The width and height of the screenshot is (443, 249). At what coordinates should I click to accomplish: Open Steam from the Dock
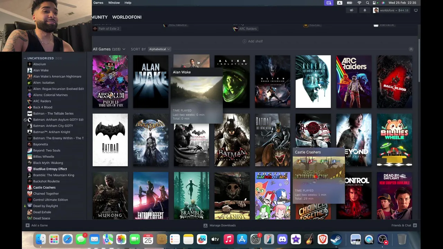pyautogui.click(x=336, y=239)
